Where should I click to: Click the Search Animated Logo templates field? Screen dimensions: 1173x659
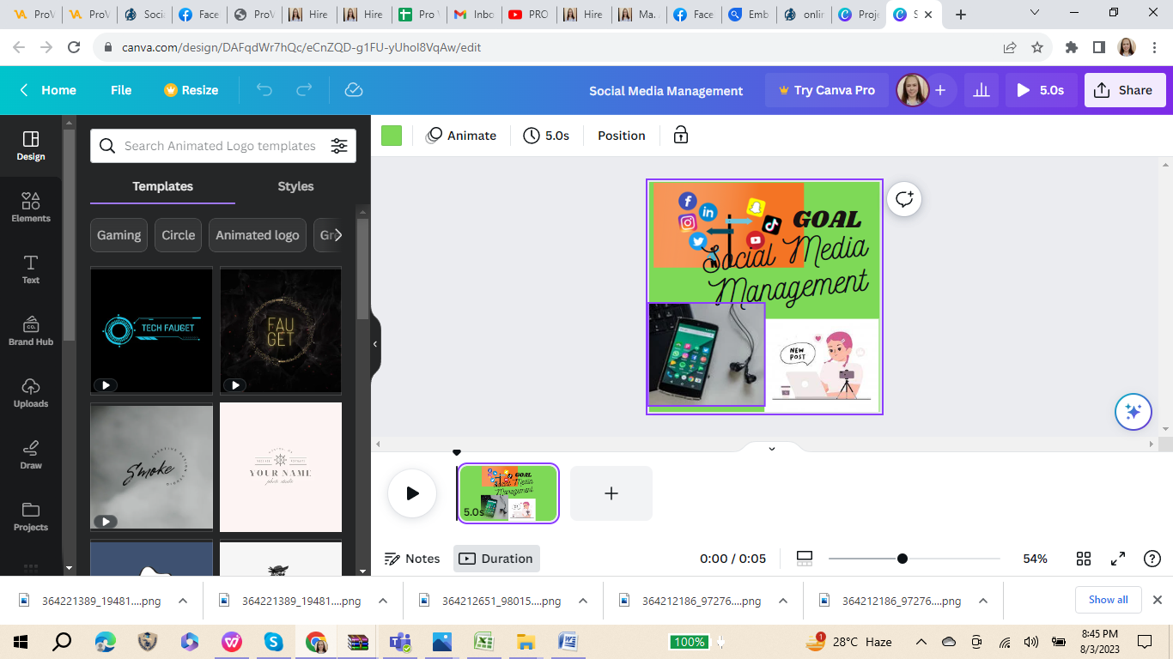(x=223, y=146)
